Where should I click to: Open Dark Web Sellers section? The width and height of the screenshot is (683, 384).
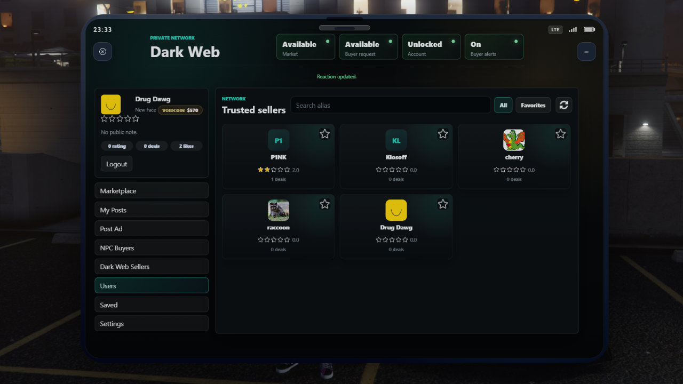152,267
